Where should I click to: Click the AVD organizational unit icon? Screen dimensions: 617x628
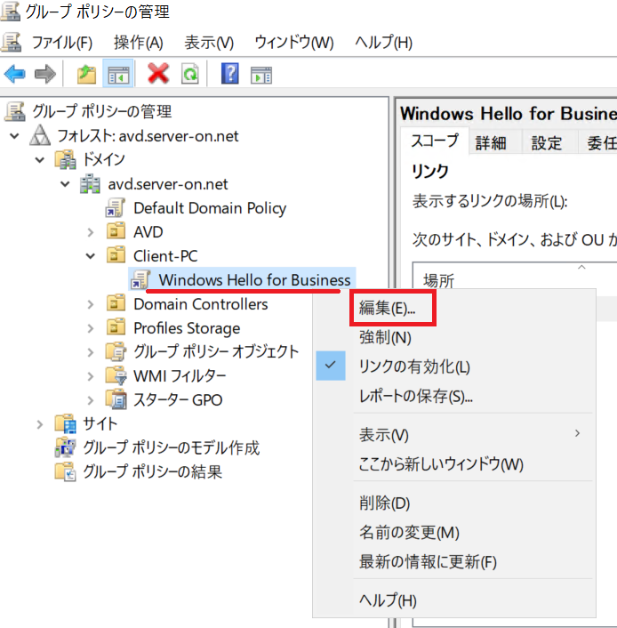point(116,231)
